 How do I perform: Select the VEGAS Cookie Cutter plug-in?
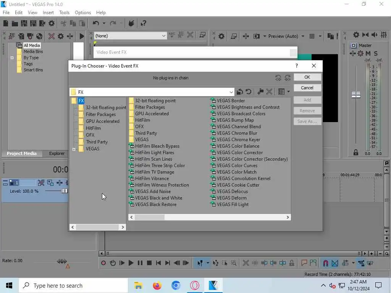pyautogui.click(x=235, y=185)
